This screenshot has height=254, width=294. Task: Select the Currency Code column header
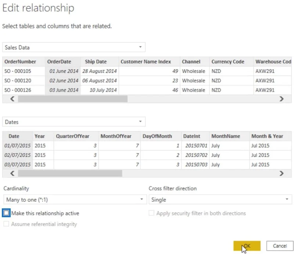[x=232, y=61]
